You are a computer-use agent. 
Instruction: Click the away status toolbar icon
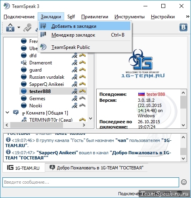(27, 27)
